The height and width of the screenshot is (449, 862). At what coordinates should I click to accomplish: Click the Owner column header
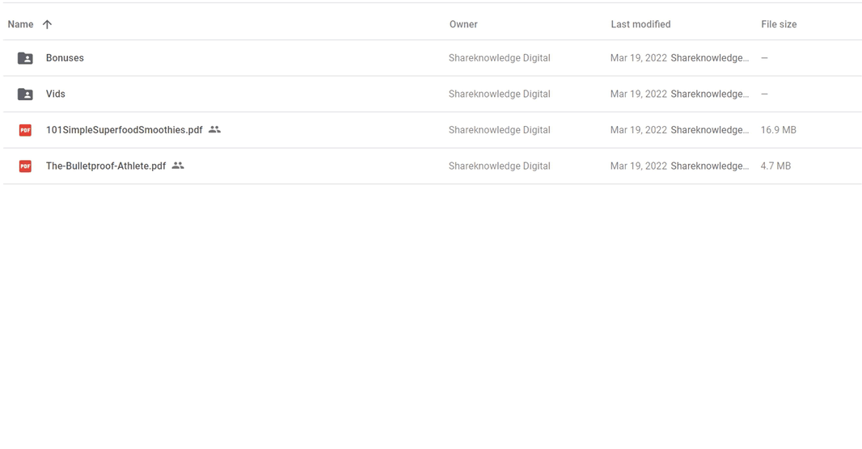463,24
